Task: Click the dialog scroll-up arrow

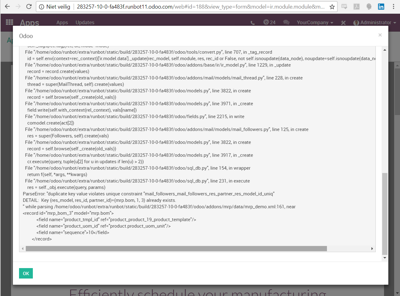Action: click(x=385, y=50)
